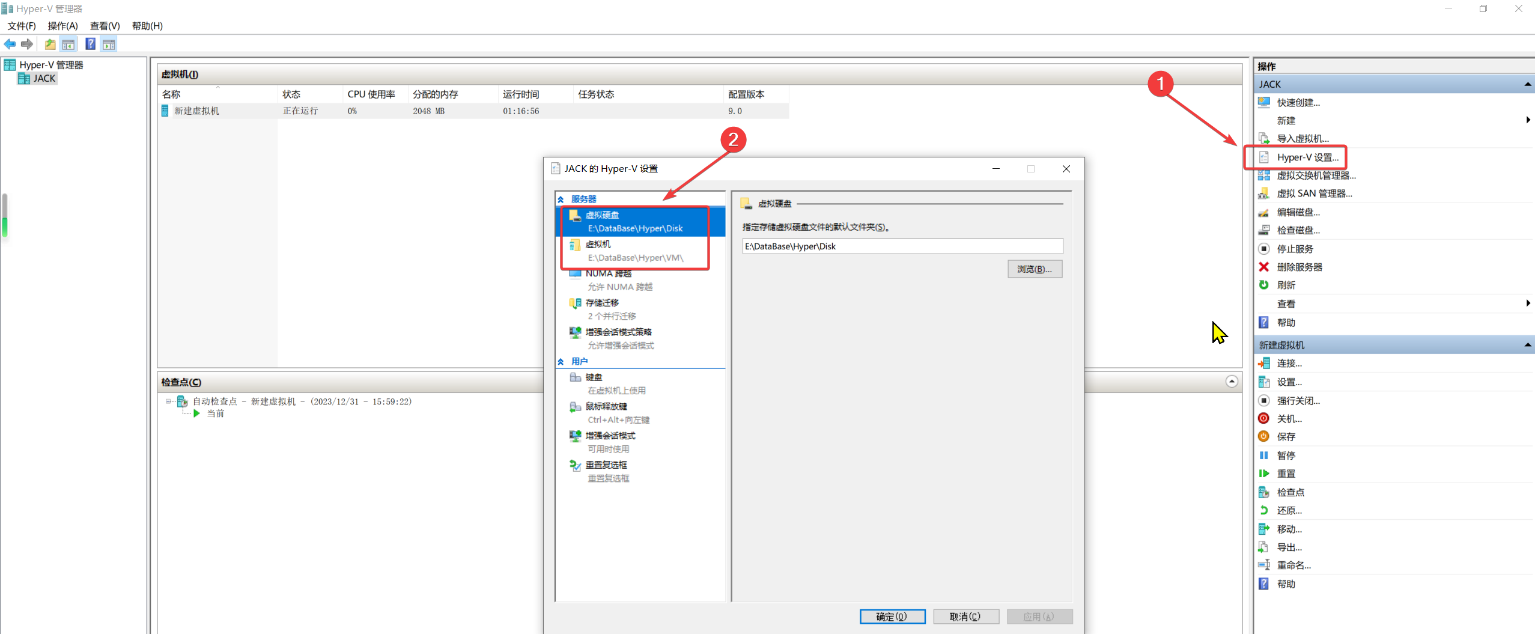Click Save (保存) VM action
1535x634 pixels.
coord(1286,437)
